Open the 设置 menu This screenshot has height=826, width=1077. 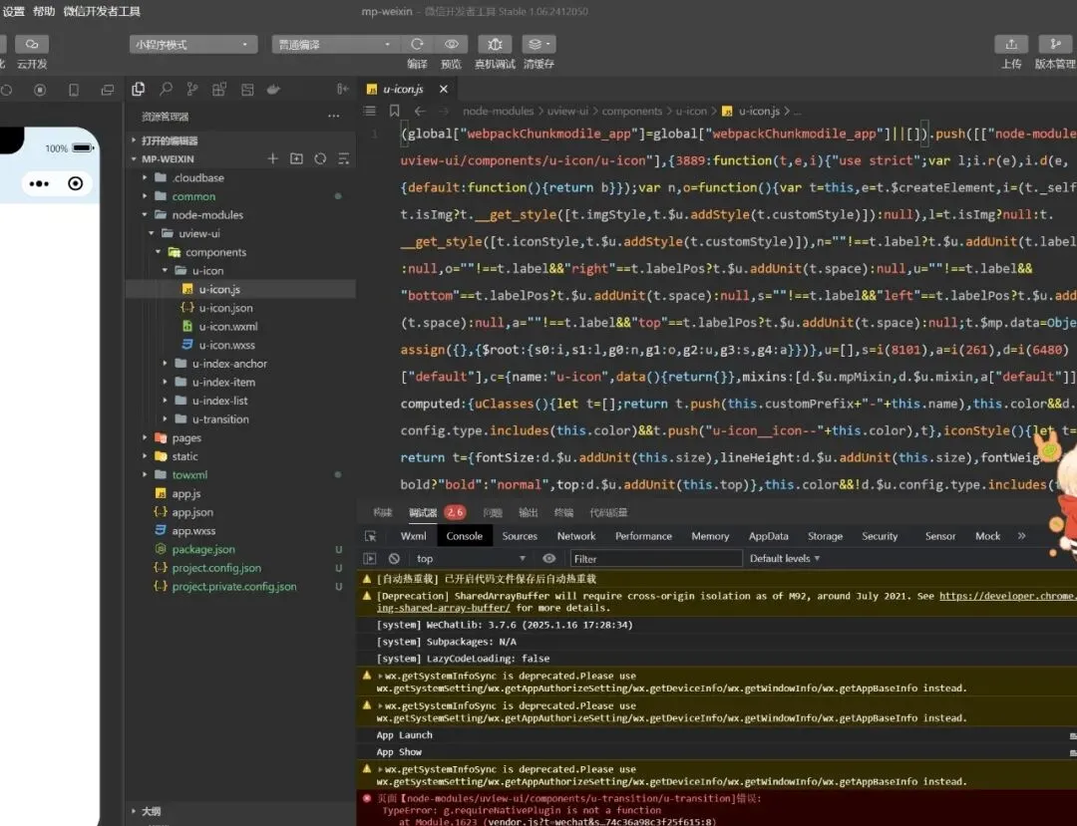click(14, 11)
